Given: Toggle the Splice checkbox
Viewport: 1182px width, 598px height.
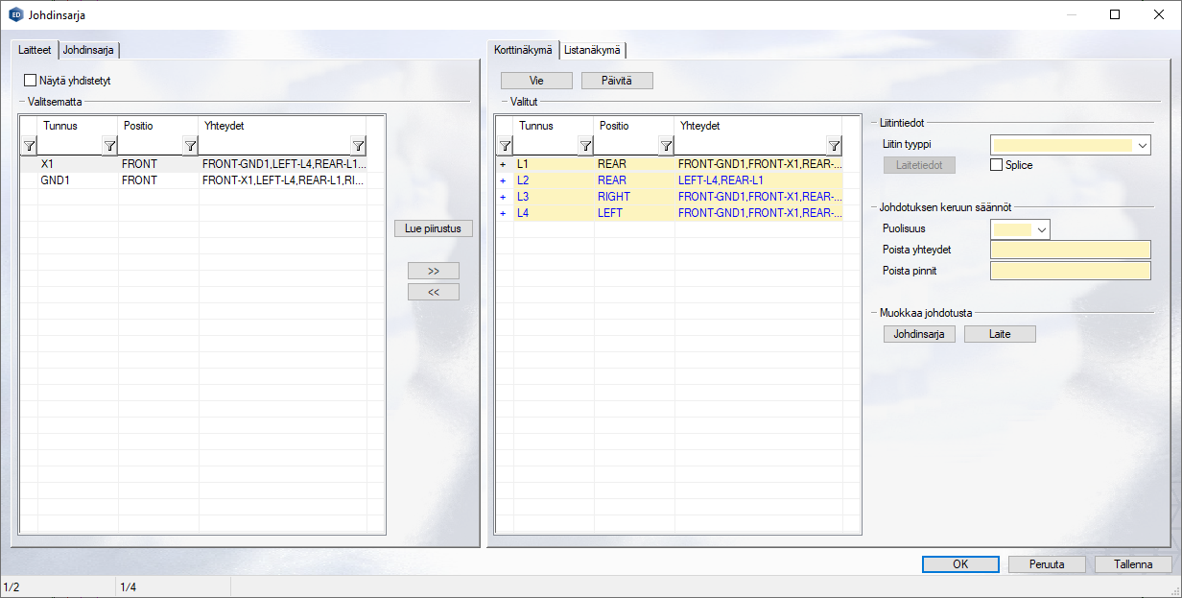Looking at the screenshot, I should pos(996,165).
